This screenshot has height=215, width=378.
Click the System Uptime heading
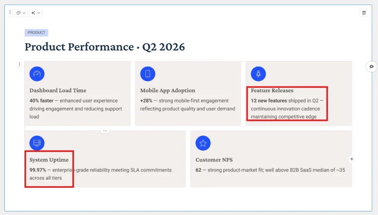pos(49,160)
